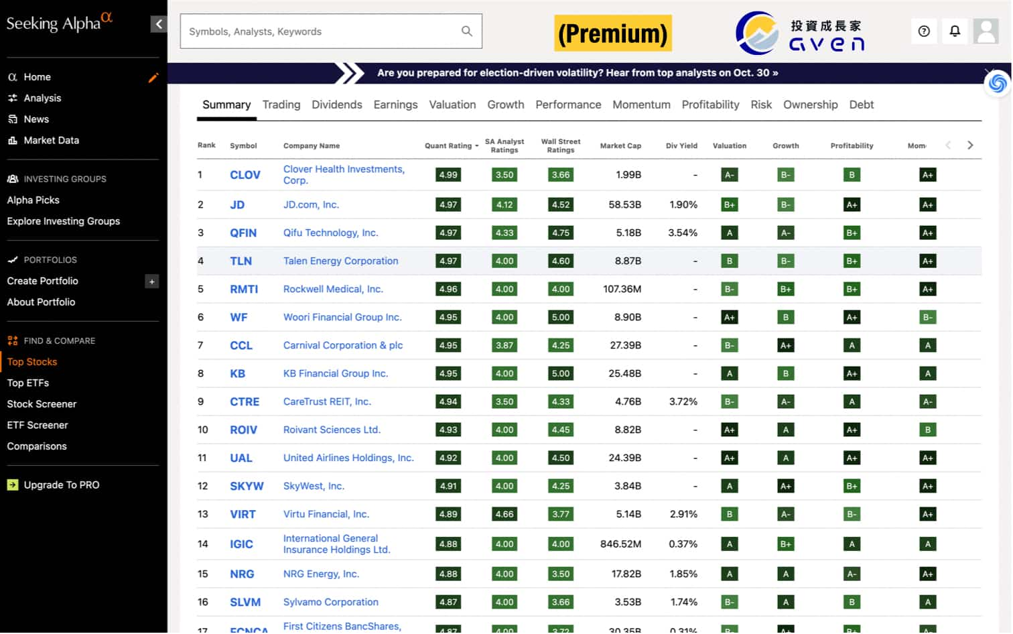Screen dimensions: 1013x634
Task: Collapse the sidebar with the chevron button
Action: point(159,24)
